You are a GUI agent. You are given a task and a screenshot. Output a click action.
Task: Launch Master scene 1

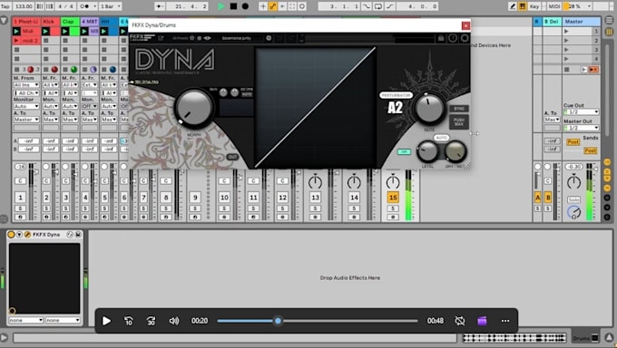566,31
